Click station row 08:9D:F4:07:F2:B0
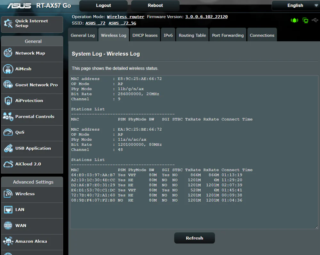The height and width of the screenshot is (255, 320). click(157, 200)
